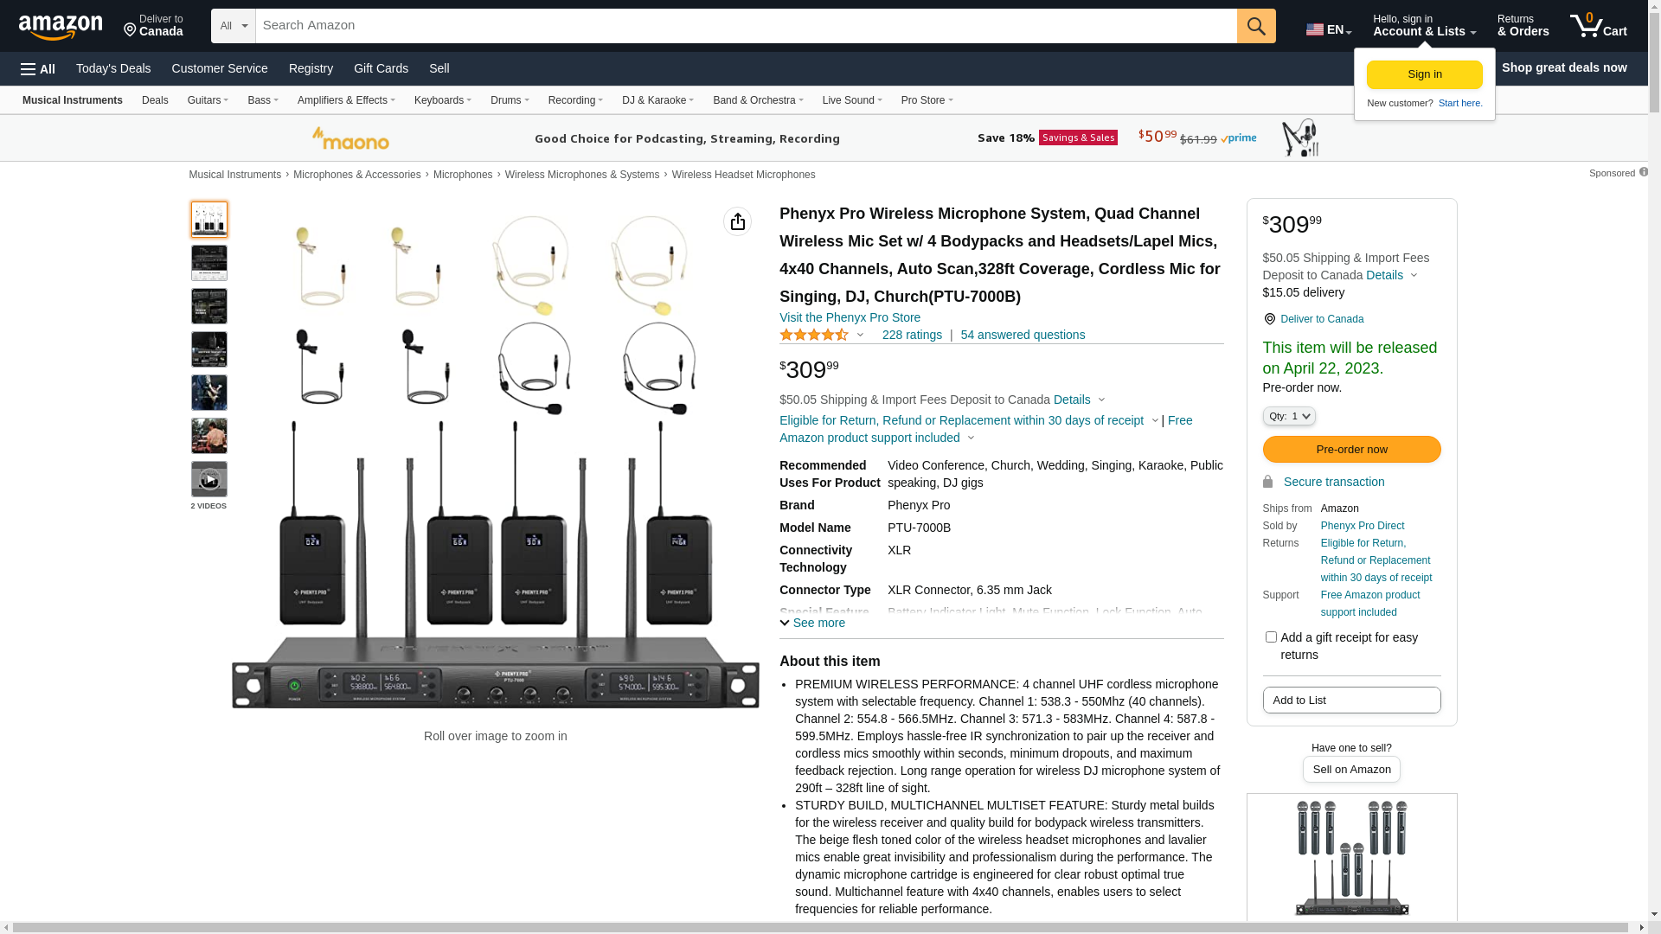1661x934 pixels.
Task: Open the All search category dropdown
Action: 233,26
